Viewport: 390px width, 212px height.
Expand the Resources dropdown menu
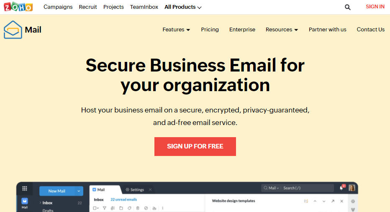(x=282, y=30)
